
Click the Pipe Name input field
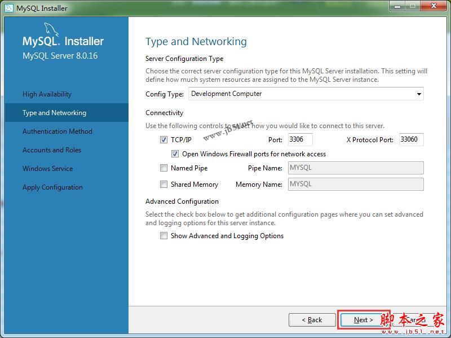tap(355, 168)
